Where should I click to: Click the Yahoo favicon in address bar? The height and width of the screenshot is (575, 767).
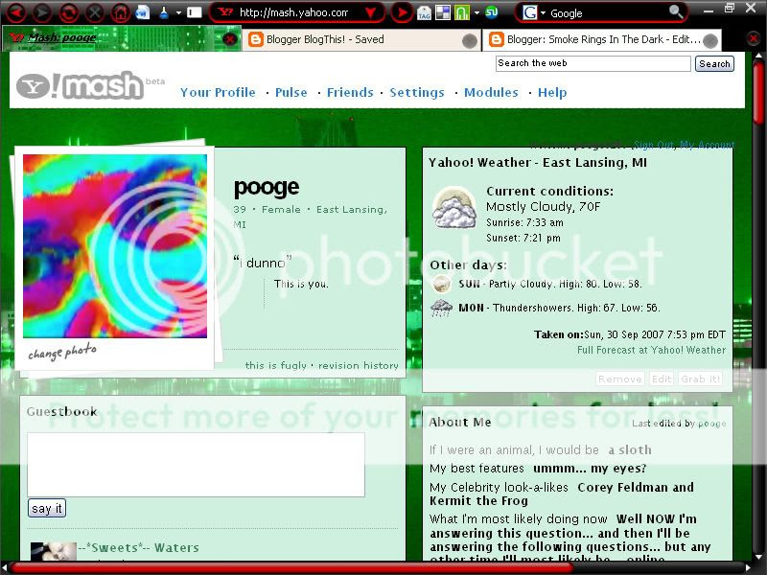click(x=225, y=12)
